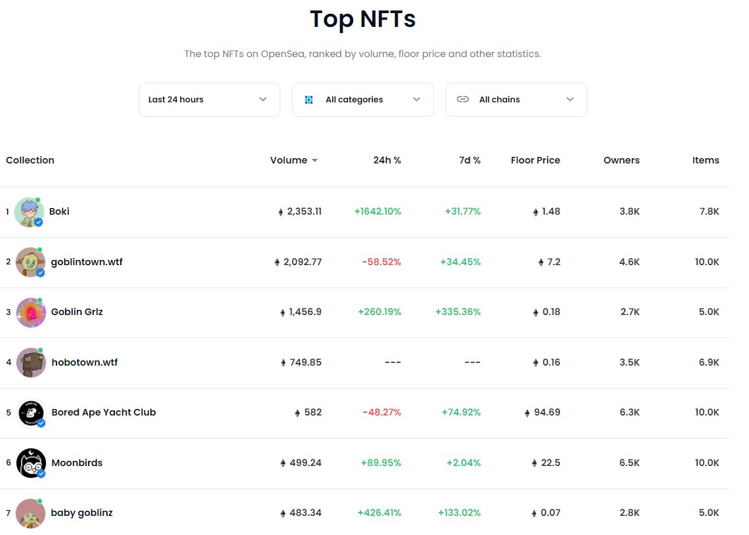This screenshot has width=749, height=535.
Task: Click the +133.02% seven-day value
Action: click(x=459, y=513)
